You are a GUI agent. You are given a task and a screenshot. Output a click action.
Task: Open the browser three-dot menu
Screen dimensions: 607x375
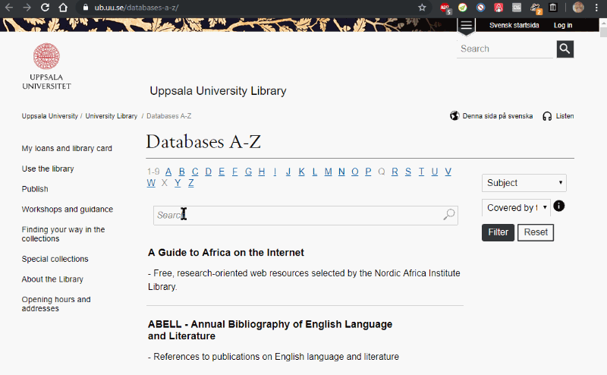point(596,8)
